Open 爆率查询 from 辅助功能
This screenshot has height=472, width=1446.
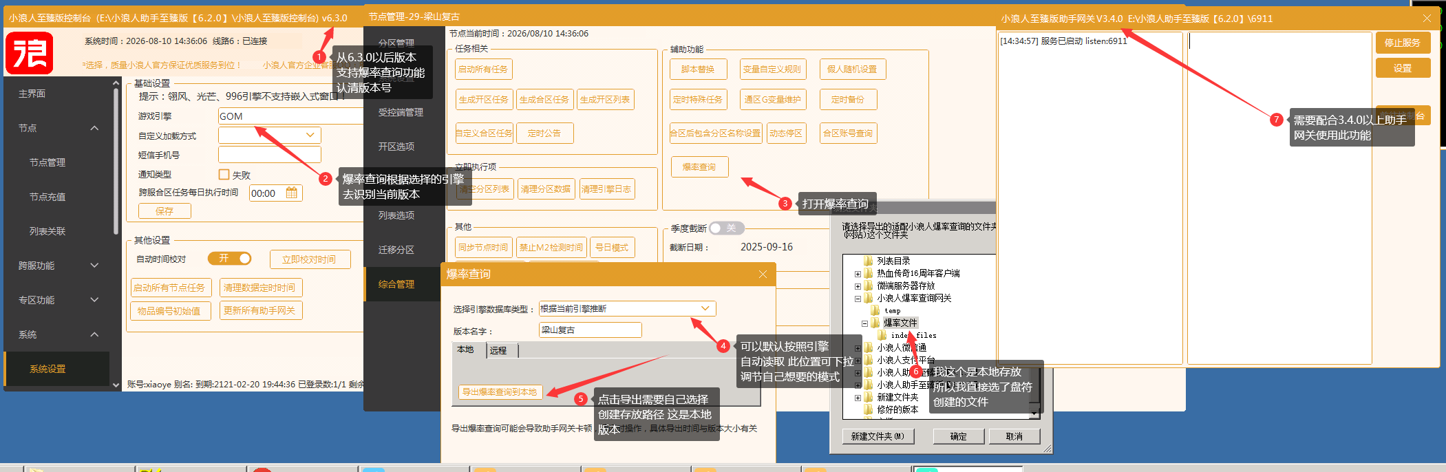pyautogui.click(x=699, y=167)
